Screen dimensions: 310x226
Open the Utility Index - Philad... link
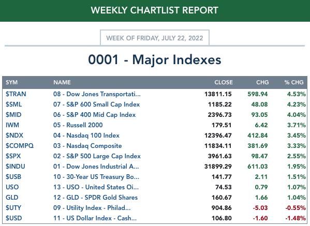click(92, 208)
